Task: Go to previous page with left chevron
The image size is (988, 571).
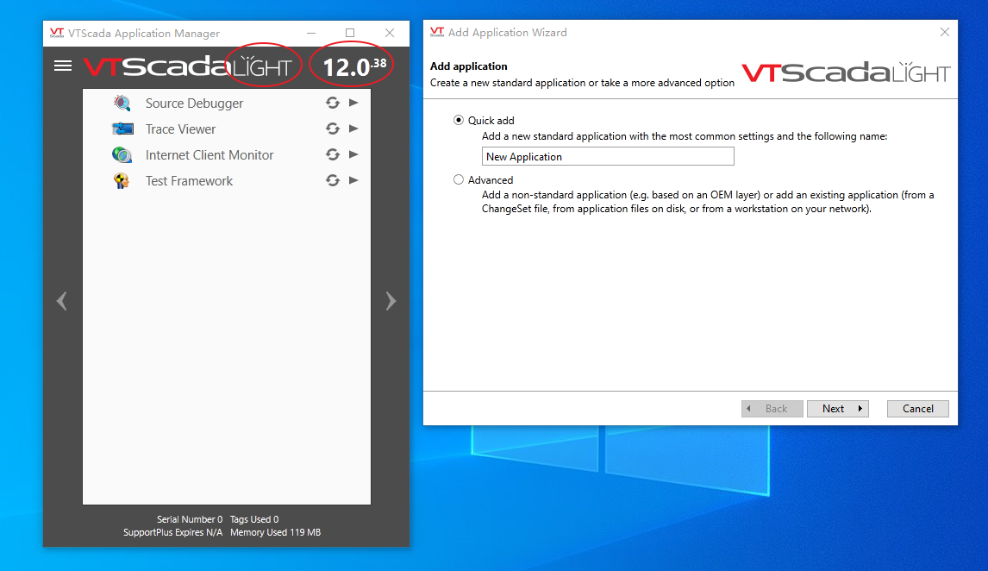Action: (x=62, y=301)
